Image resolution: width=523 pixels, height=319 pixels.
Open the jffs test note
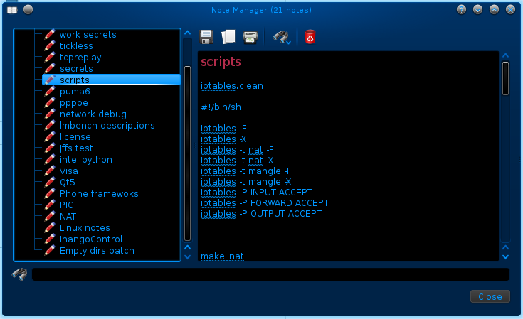coord(76,148)
